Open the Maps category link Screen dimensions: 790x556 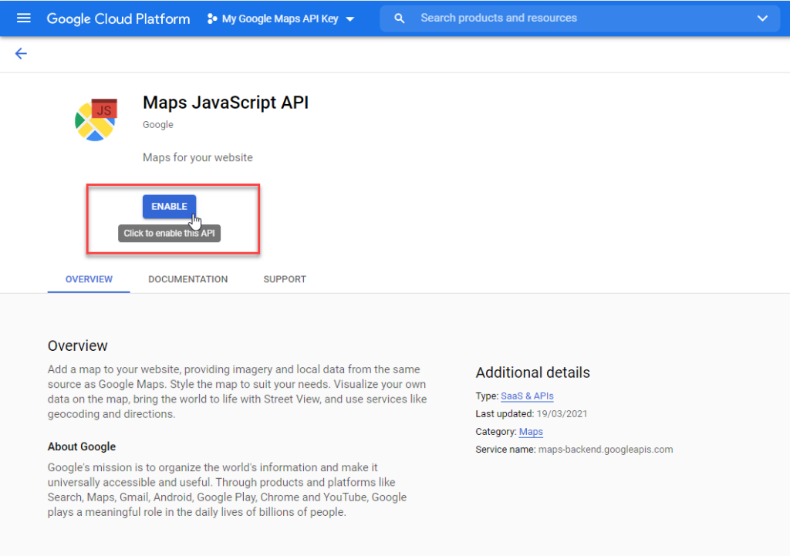[531, 432]
